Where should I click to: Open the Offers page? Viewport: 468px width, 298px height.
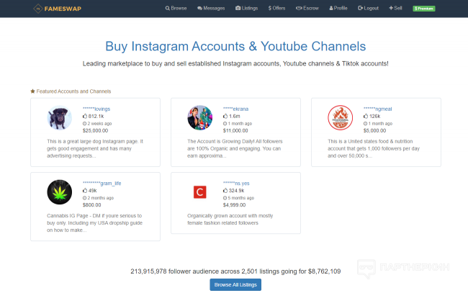279,8
